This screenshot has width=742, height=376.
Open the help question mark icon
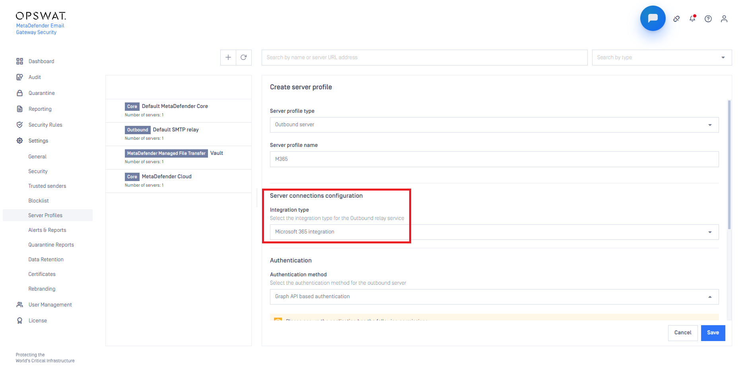708,19
